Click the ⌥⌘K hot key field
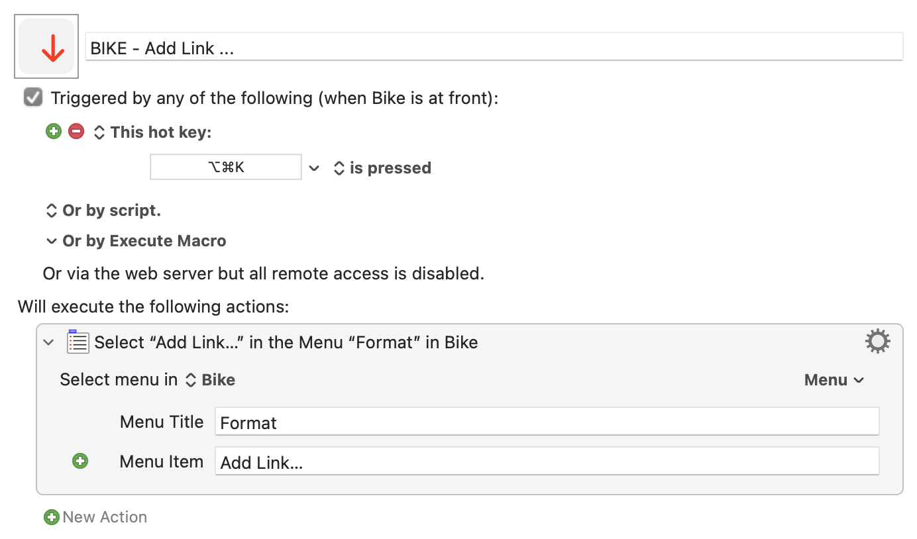 click(226, 167)
